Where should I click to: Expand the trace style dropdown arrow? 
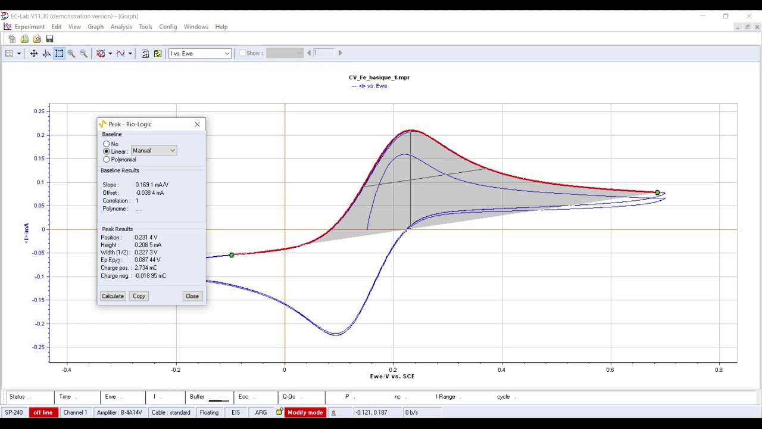coord(130,54)
